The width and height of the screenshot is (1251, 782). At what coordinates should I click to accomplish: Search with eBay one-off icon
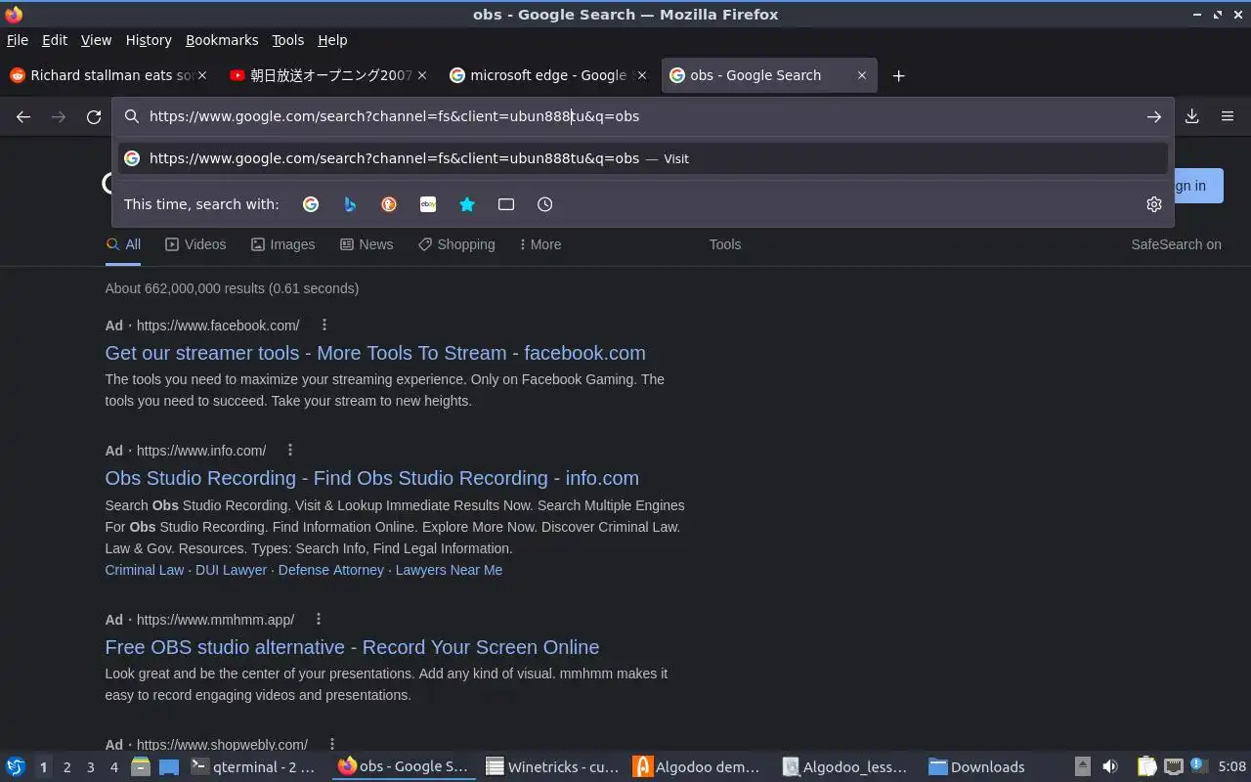(x=428, y=204)
